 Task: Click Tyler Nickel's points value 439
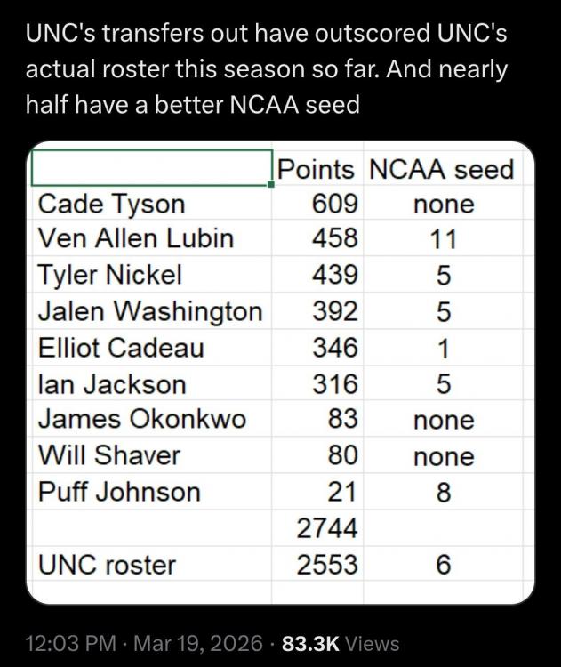335,277
